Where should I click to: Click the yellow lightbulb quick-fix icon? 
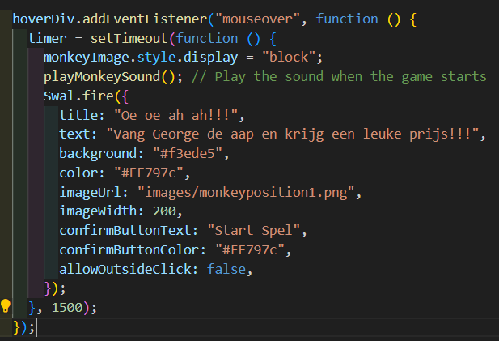tap(6, 306)
